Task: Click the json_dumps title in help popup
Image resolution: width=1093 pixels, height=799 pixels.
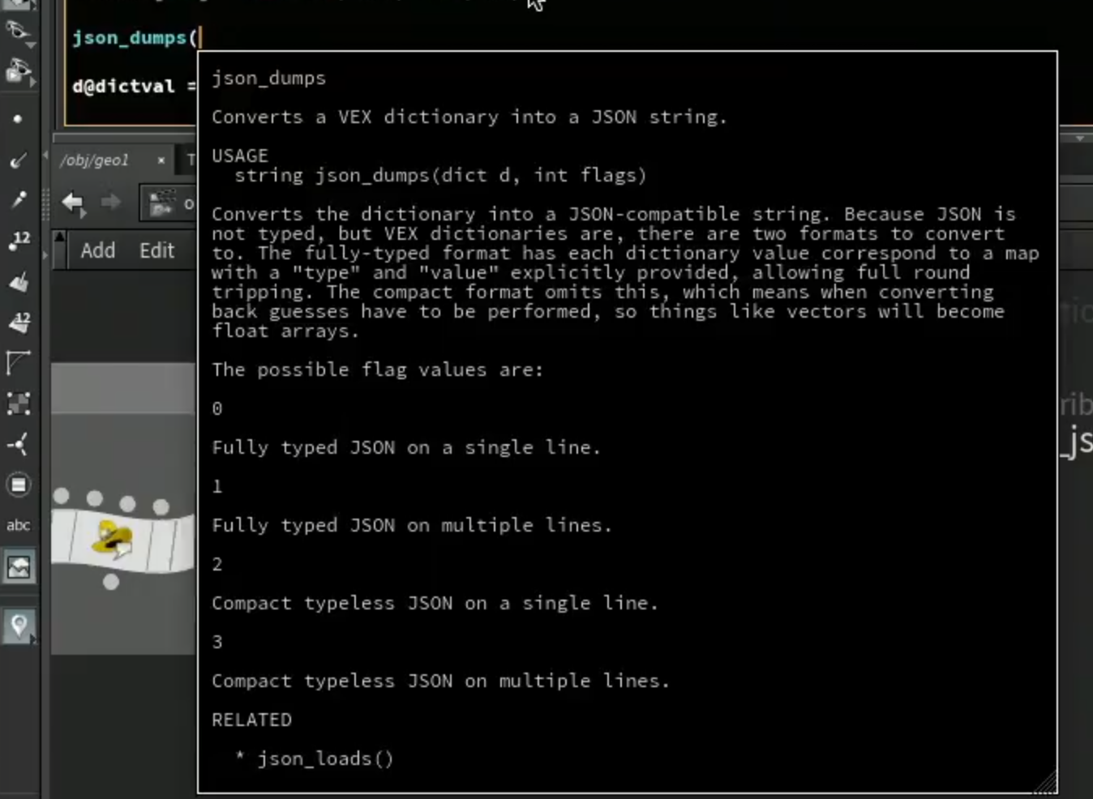Action: 268,78
